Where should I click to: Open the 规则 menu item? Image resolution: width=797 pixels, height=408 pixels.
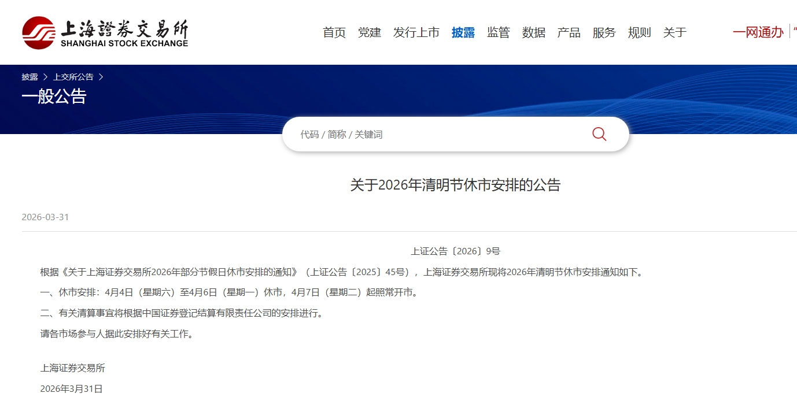(640, 32)
